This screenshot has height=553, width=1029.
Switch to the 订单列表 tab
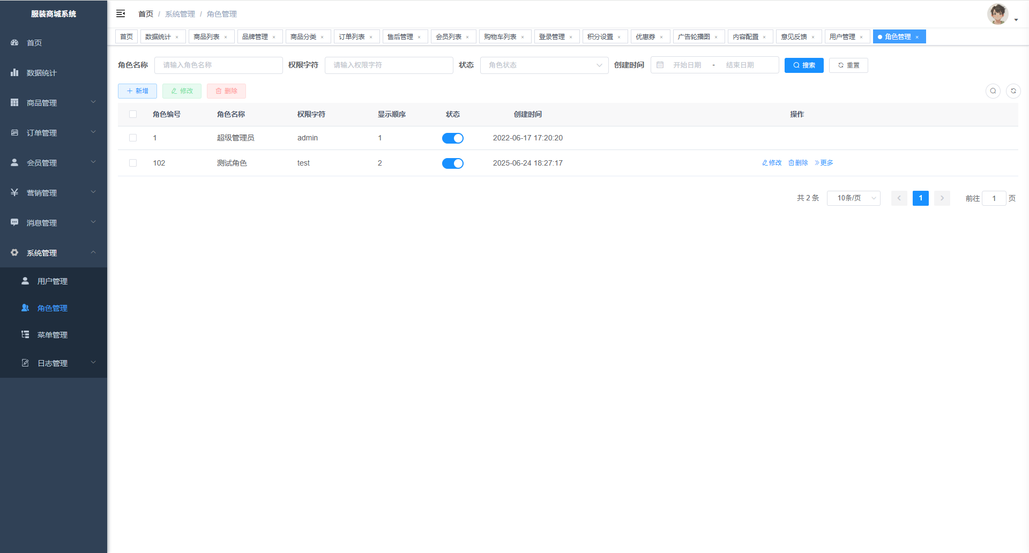point(352,36)
